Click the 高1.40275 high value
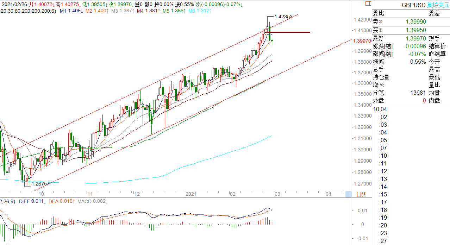The image size is (450, 245). [x=69, y=4]
